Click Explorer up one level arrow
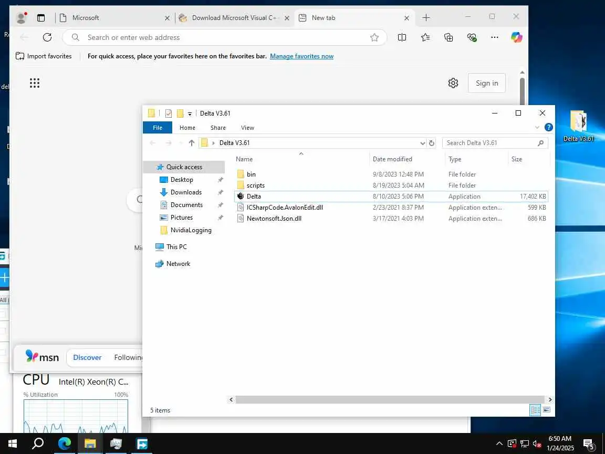The image size is (605, 454). pyautogui.click(x=191, y=143)
